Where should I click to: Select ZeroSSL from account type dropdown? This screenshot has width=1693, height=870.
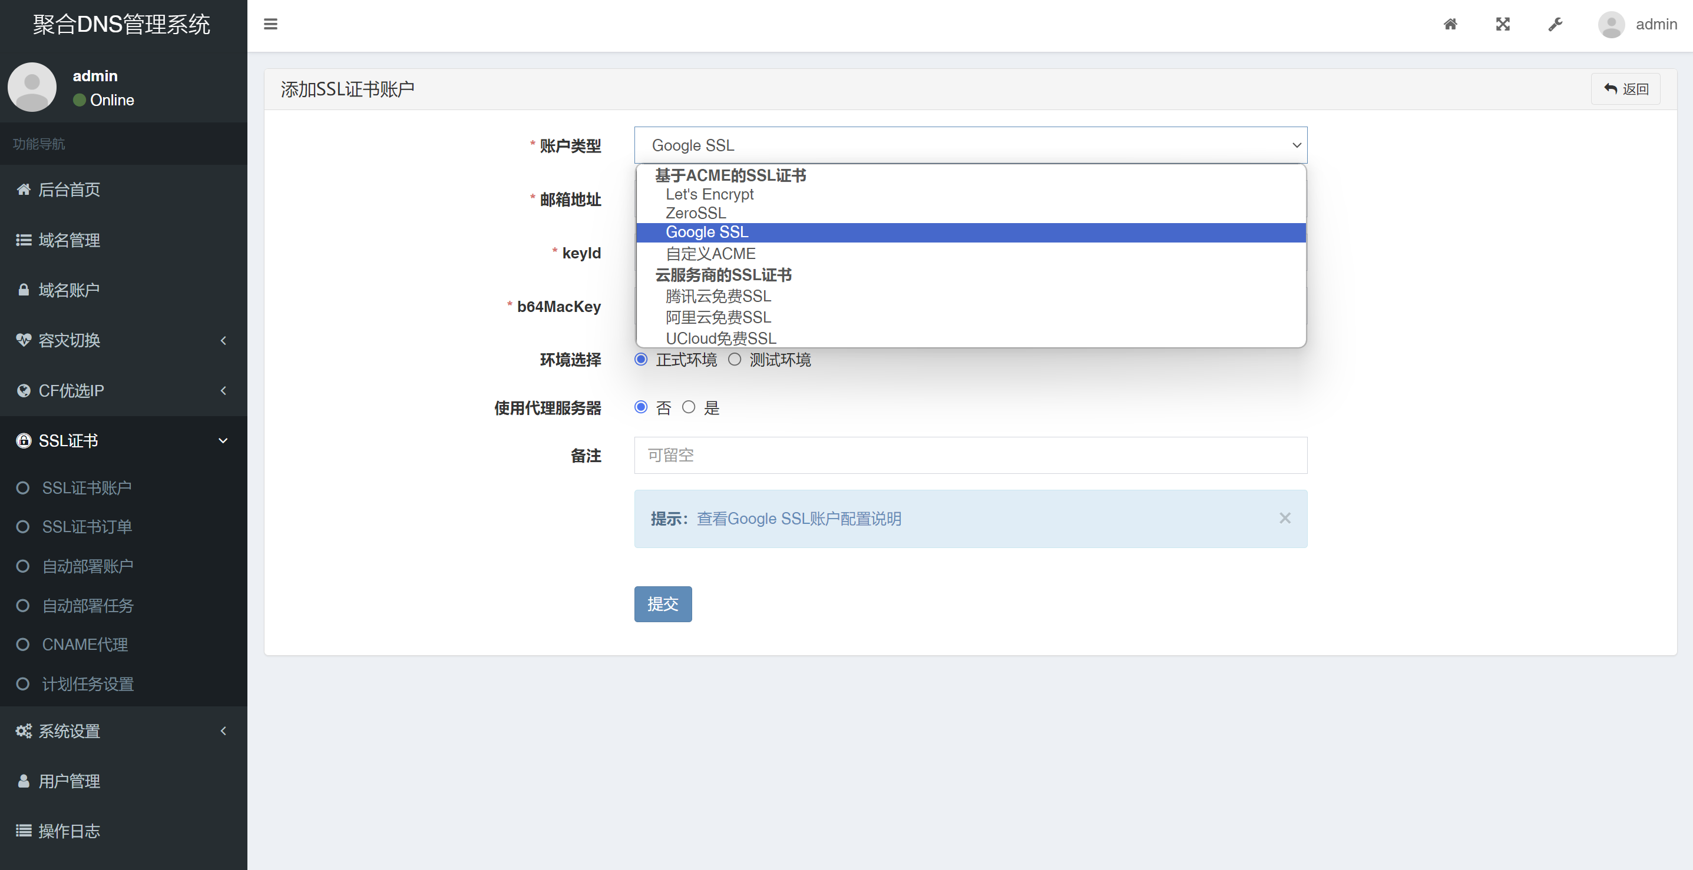point(694,213)
